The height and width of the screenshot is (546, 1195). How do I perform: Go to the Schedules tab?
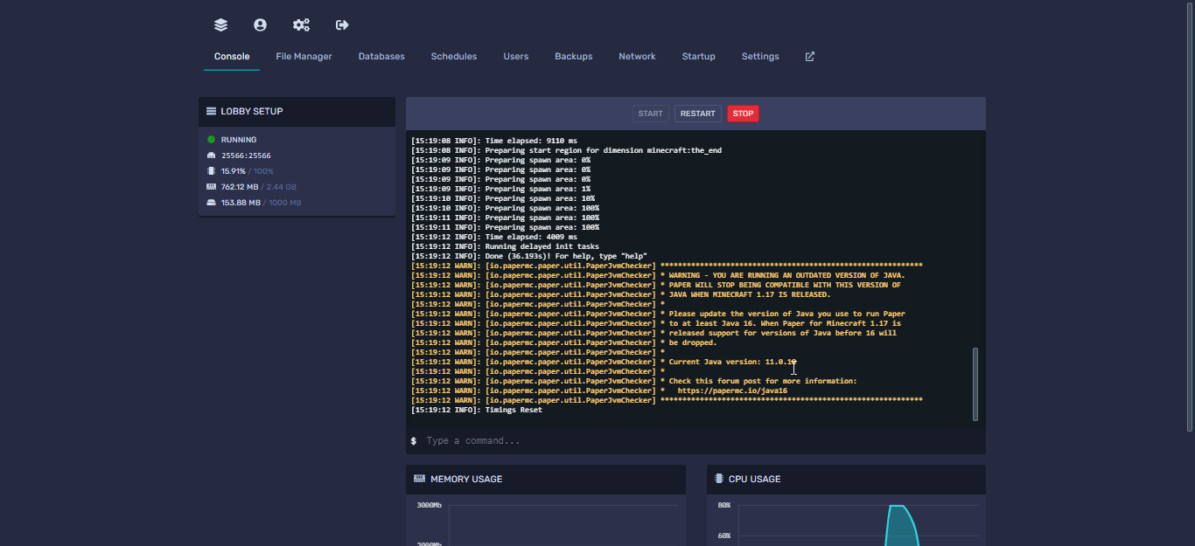[453, 57]
